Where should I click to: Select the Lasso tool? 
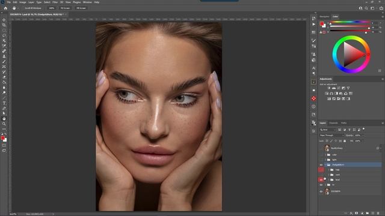4,35
